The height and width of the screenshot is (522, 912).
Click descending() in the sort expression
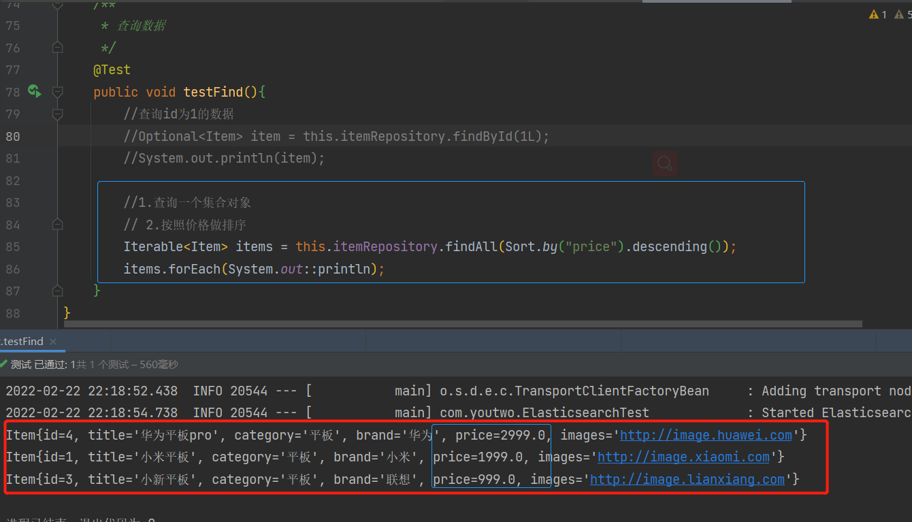click(677, 246)
